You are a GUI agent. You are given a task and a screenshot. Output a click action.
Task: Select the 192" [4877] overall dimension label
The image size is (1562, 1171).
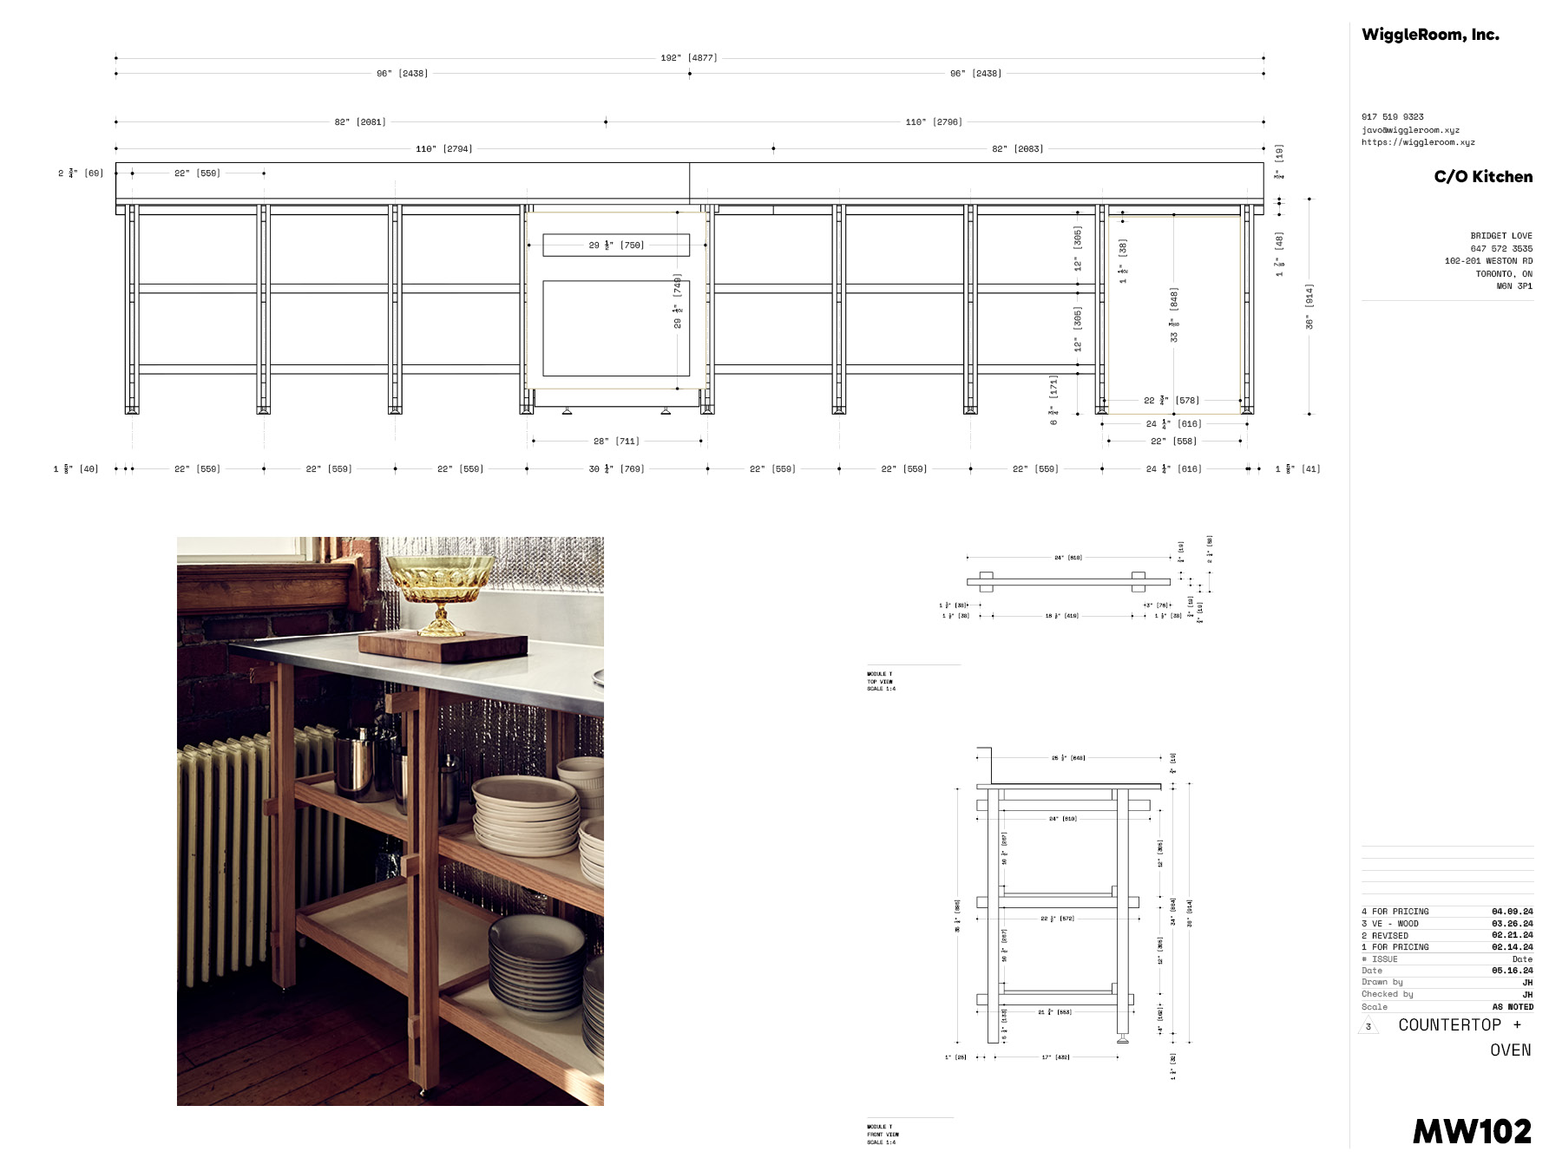(688, 58)
